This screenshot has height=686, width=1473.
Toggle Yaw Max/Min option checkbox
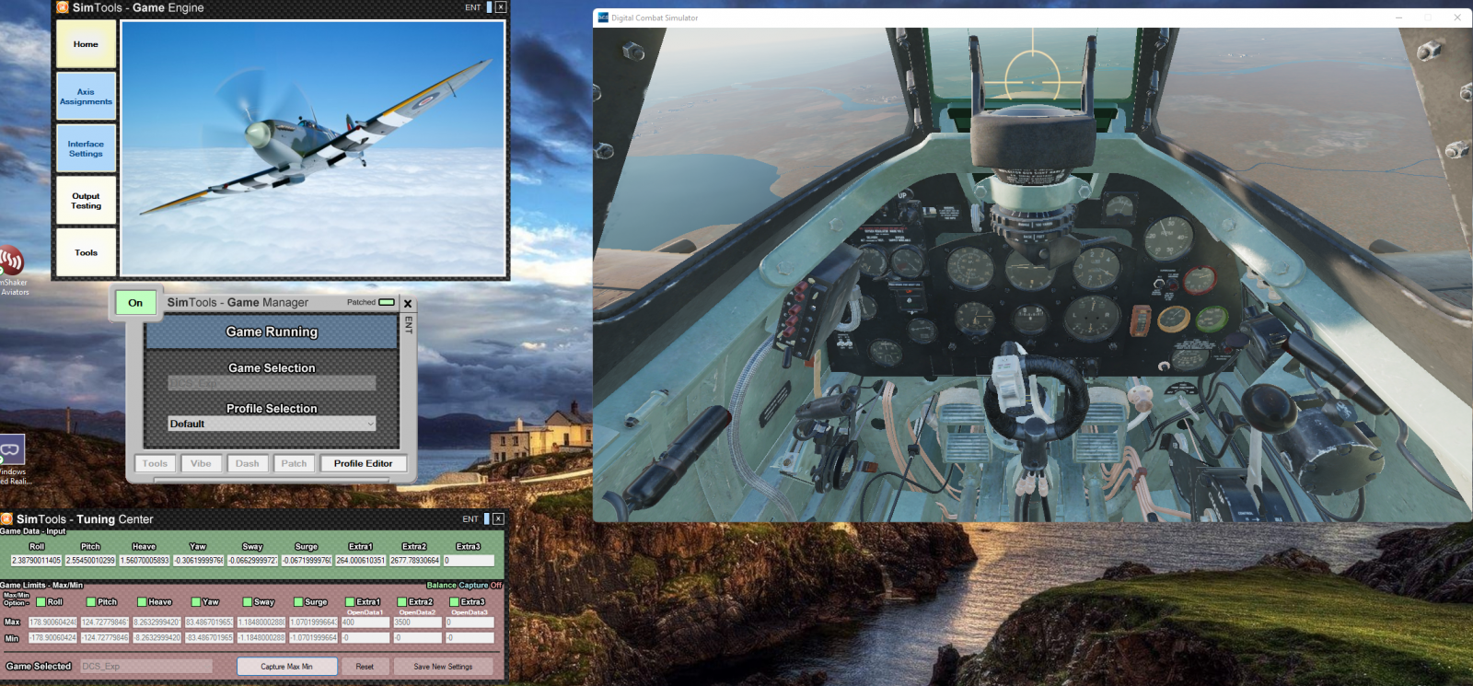tap(195, 602)
